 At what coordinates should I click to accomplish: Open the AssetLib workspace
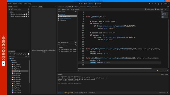pos(98,4)
